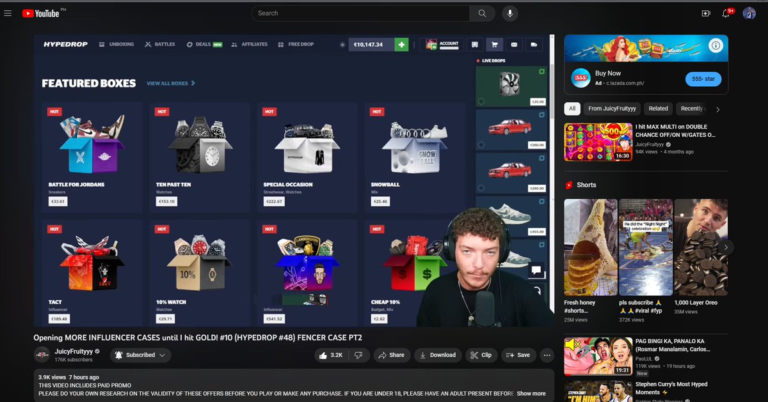Click the HypeDrop chat bubble icon
Screen dimensions: 768x402
536,270
